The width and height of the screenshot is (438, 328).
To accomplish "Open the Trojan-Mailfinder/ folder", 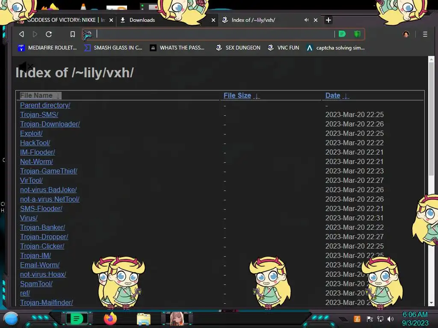I will [x=46, y=303].
